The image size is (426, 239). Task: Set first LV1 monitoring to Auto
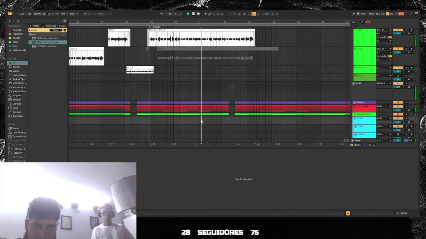(x=384, y=37)
